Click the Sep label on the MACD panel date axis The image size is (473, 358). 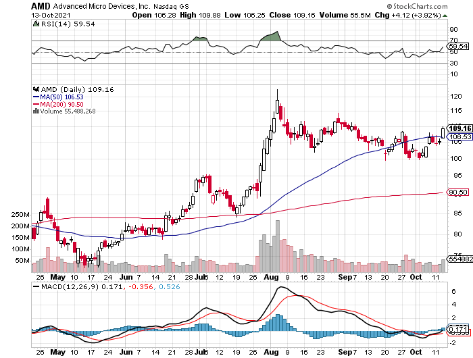click(x=345, y=352)
